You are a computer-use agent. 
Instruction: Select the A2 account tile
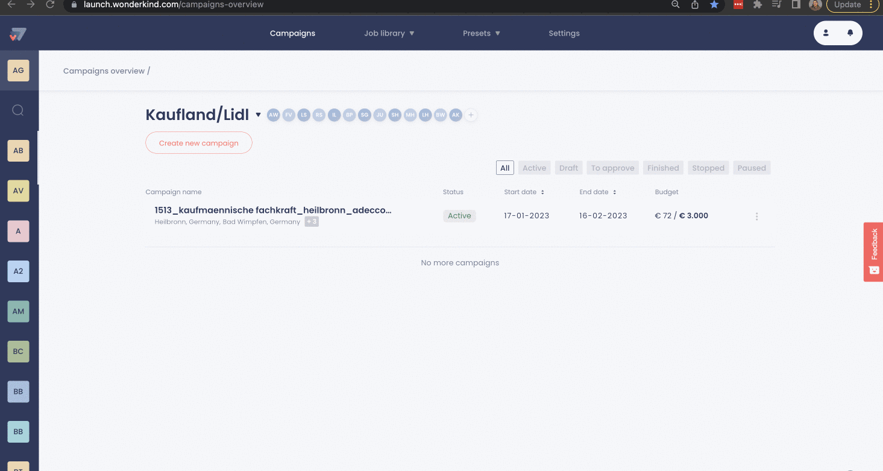click(x=18, y=271)
